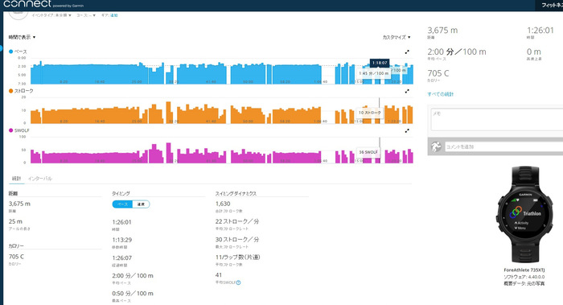Viewport: 563px width, 305px height.
Task: Click the 2:00 分/100 m summary pace
Action: click(x=457, y=52)
